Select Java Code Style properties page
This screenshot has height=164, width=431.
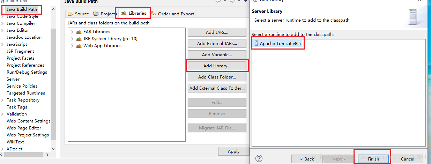(x=22, y=16)
